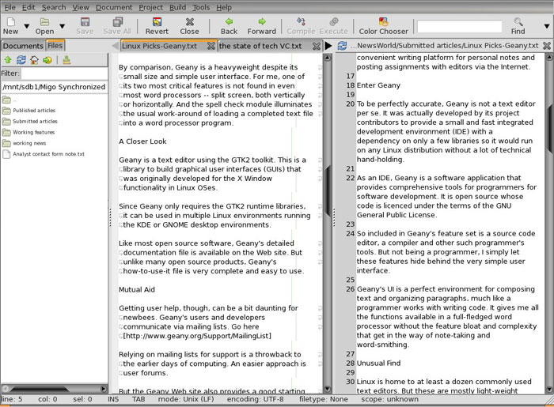Switch to the state of tech VC.txt tab
The width and height of the screenshot is (554, 407).
(x=260, y=46)
